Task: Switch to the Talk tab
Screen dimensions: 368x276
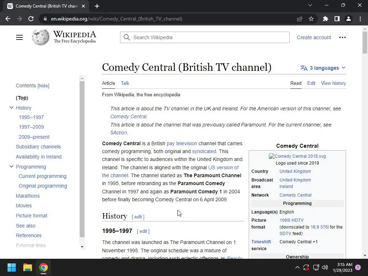Action: point(125,83)
